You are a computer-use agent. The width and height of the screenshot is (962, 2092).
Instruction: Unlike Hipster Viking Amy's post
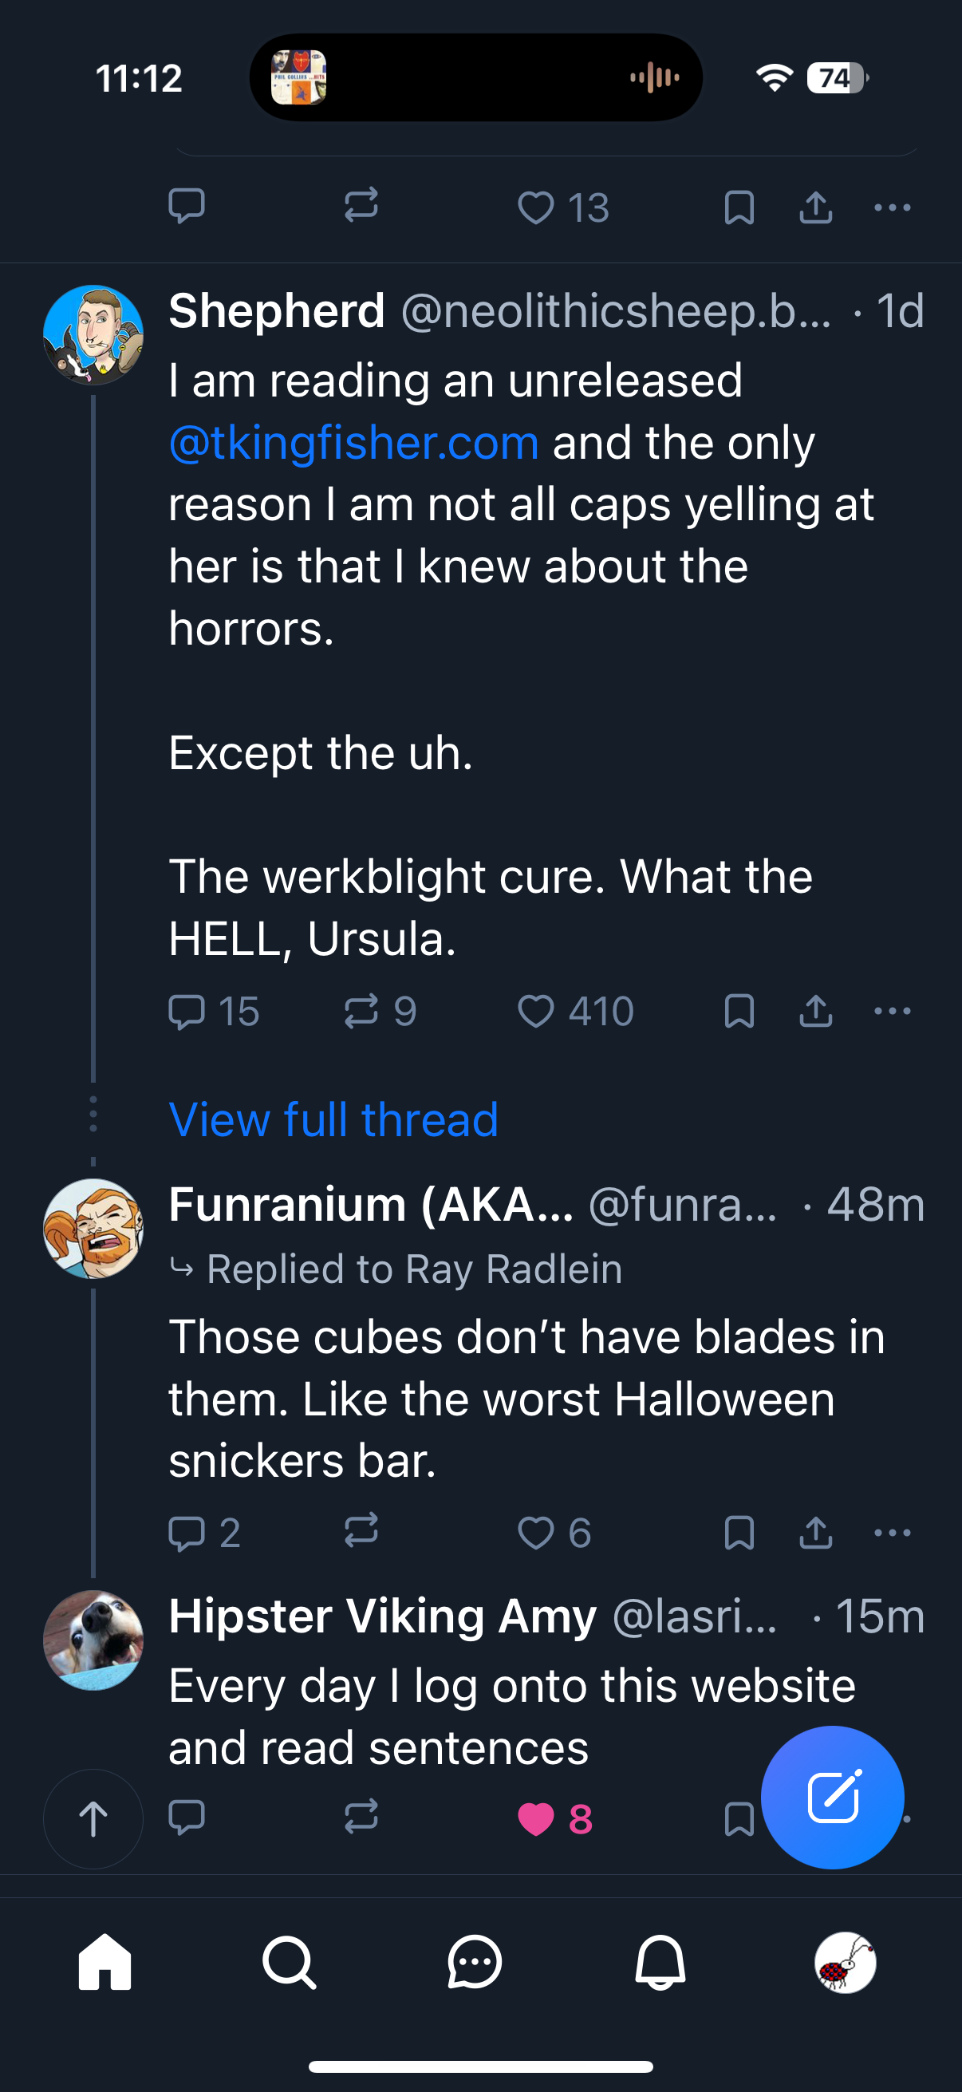click(536, 1818)
